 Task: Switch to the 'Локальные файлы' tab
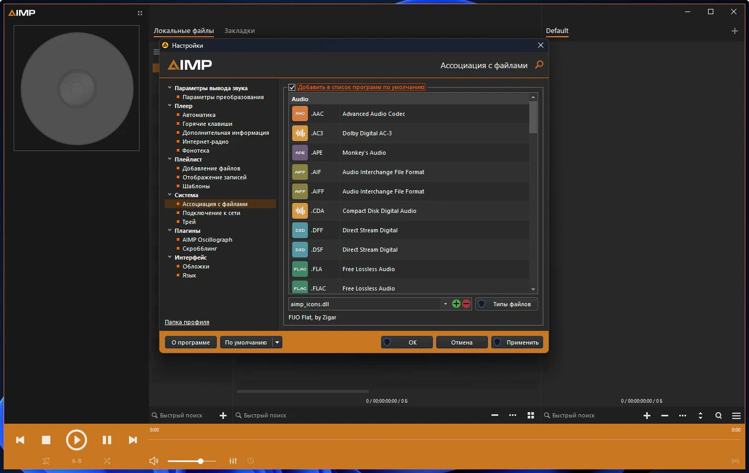(x=184, y=31)
